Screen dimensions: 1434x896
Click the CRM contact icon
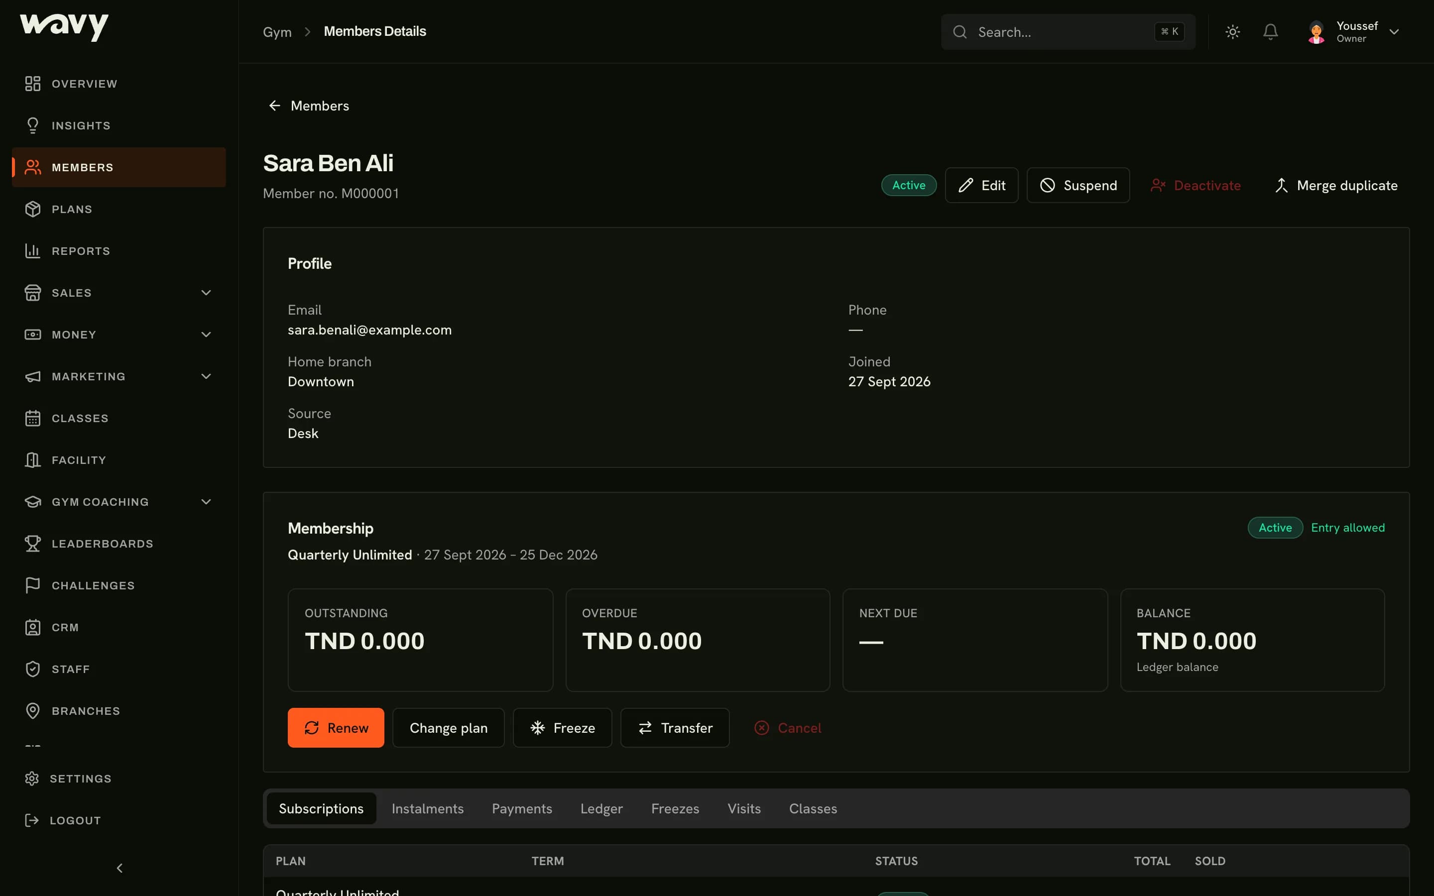tap(32, 627)
